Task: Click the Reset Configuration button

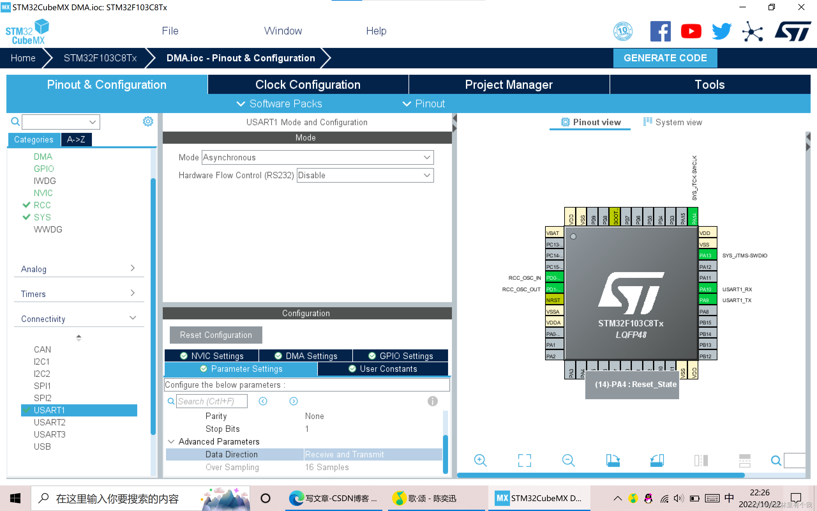Action: pos(215,334)
